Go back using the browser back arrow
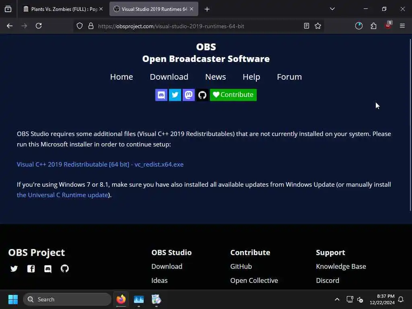Viewport: 412px width, 309px height. [x=10, y=26]
